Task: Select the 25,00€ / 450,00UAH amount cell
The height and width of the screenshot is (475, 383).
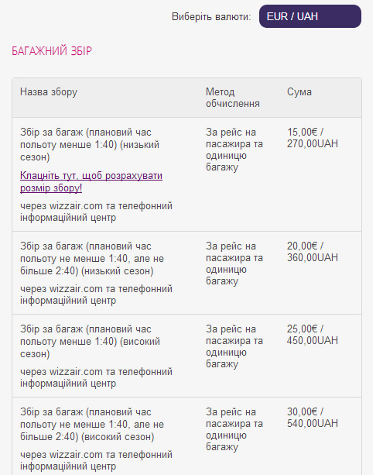Action: click(313, 335)
